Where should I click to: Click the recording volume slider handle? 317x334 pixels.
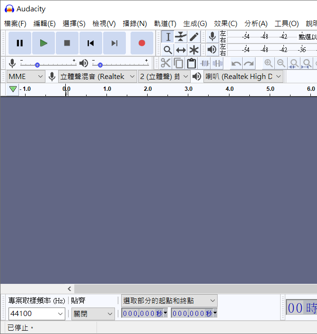(37, 65)
